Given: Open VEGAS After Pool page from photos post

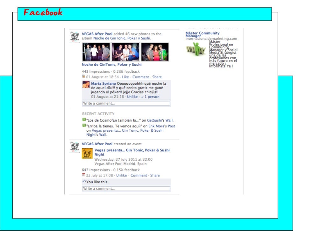Looking at the screenshot, I should (97, 34).
